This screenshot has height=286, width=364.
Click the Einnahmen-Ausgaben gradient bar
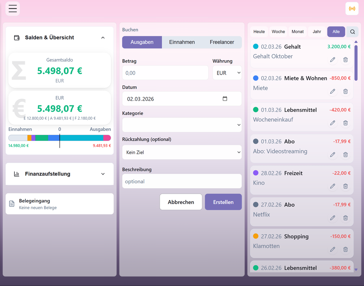[60, 137]
